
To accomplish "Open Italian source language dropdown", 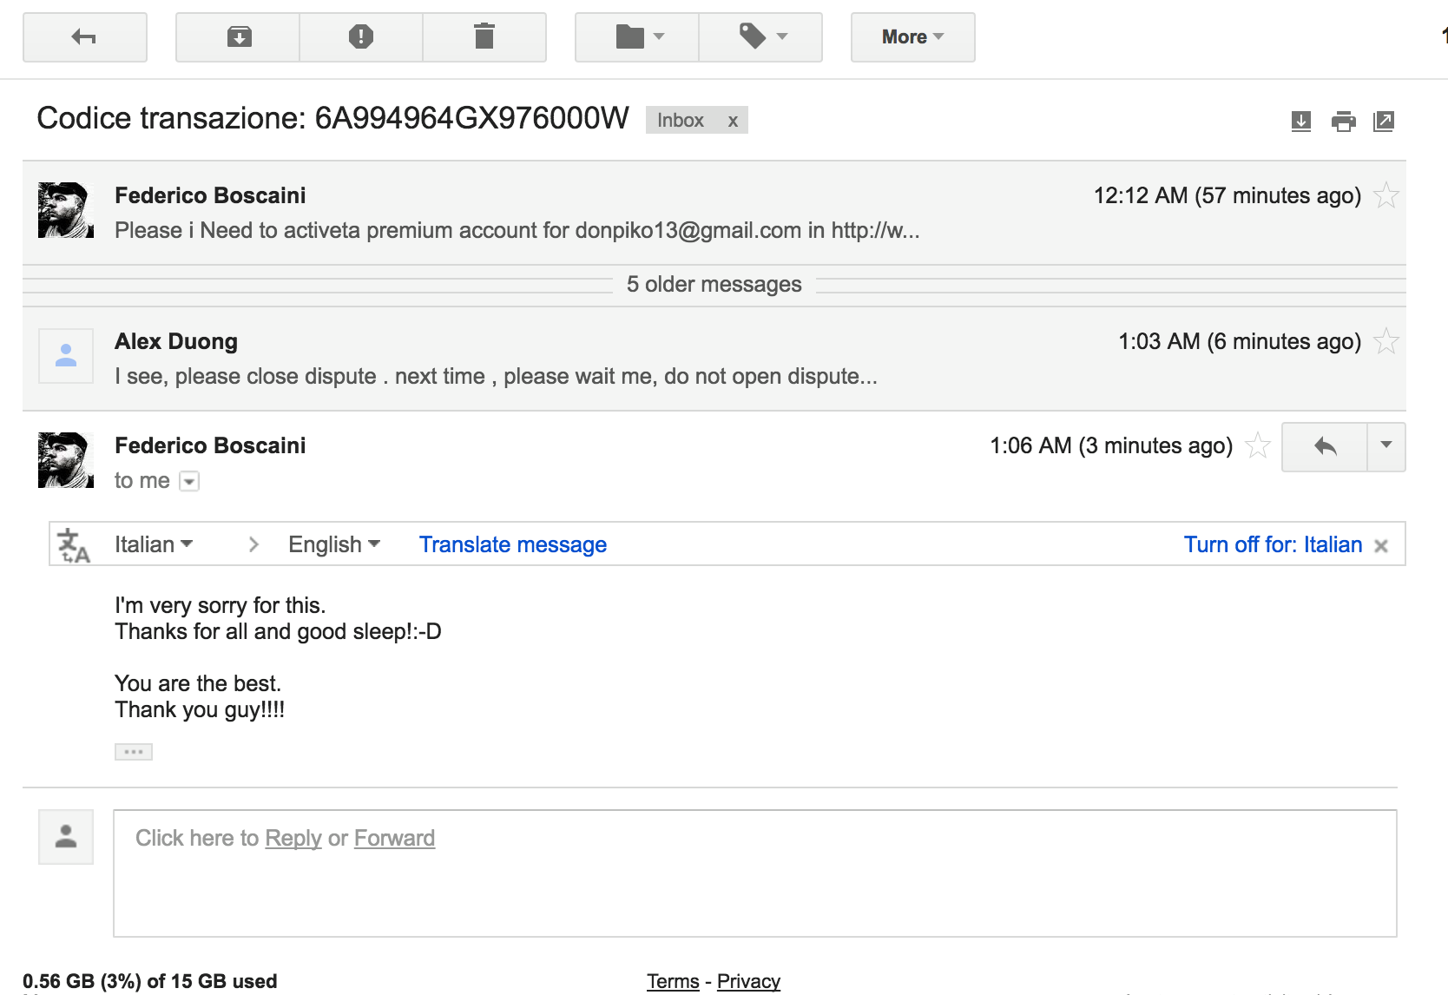I will pyautogui.click(x=154, y=544).
